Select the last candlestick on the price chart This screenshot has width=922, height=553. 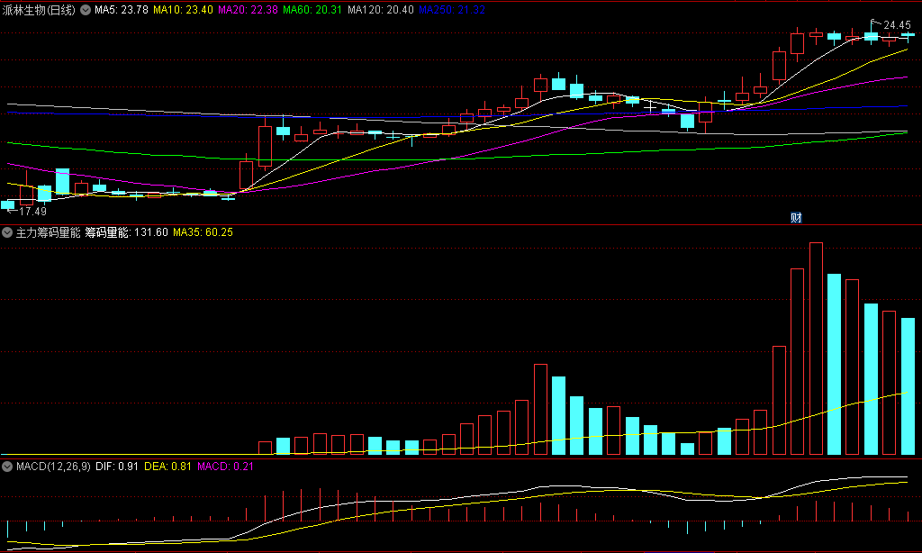click(908, 36)
